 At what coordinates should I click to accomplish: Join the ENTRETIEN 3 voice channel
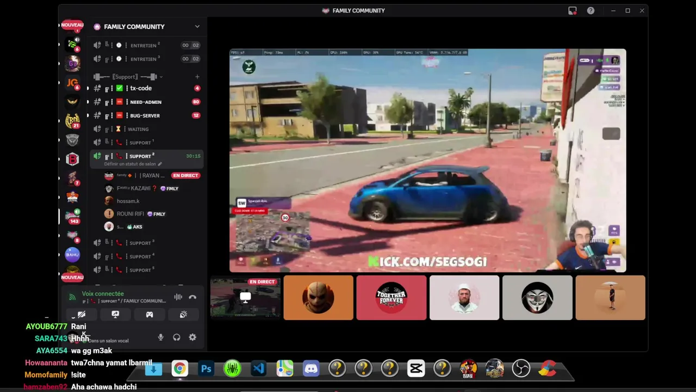pos(147,59)
